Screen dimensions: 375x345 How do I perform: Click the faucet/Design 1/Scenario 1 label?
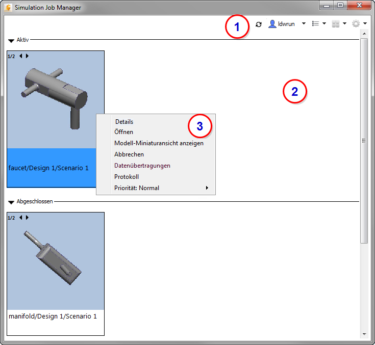point(48,168)
